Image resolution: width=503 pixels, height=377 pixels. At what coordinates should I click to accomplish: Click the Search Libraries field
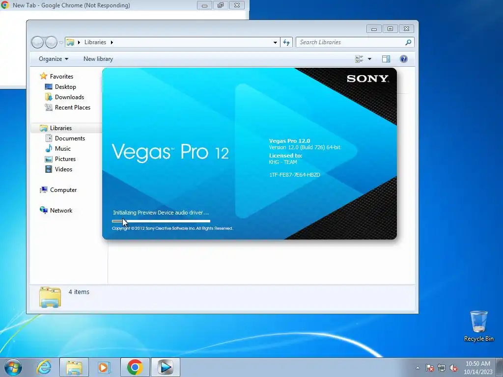pyautogui.click(x=351, y=42)
